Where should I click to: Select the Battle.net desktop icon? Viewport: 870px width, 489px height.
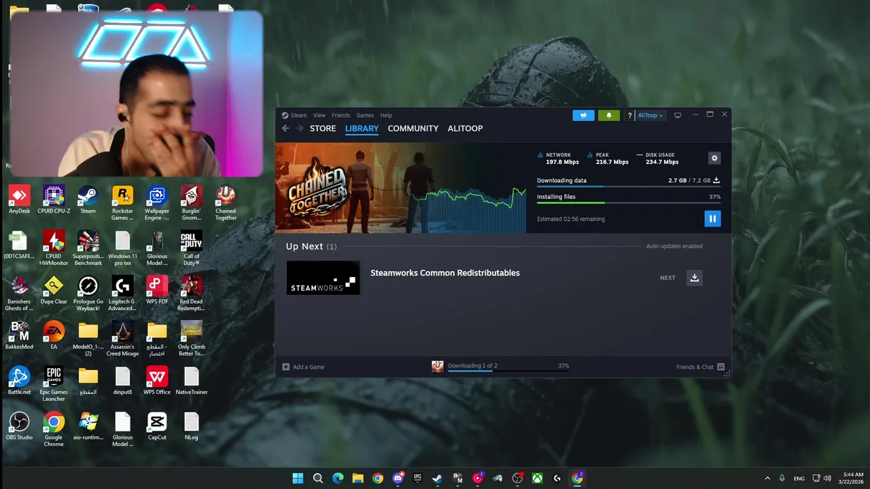point(19,381)
